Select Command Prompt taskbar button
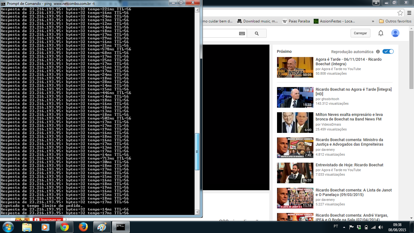Viewport: 414px width, 233px height. 120,227
